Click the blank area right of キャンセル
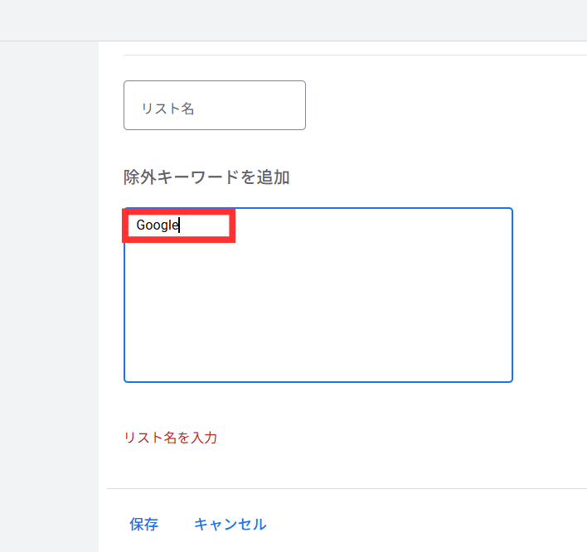 coord(427,524)
